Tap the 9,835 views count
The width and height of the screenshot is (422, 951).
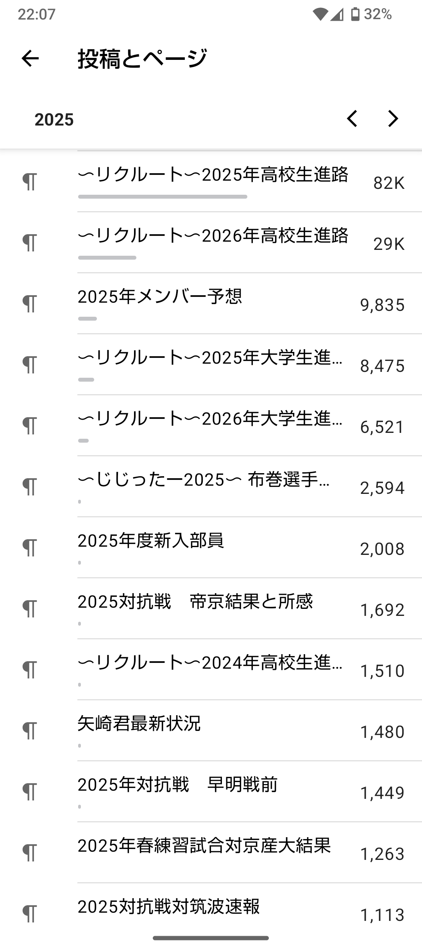[x=382, y=305]
